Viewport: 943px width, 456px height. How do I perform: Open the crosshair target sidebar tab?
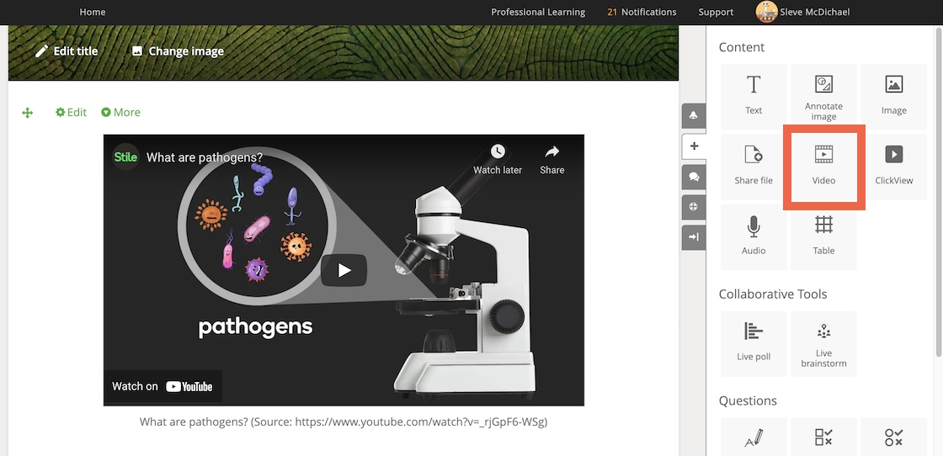694,207
